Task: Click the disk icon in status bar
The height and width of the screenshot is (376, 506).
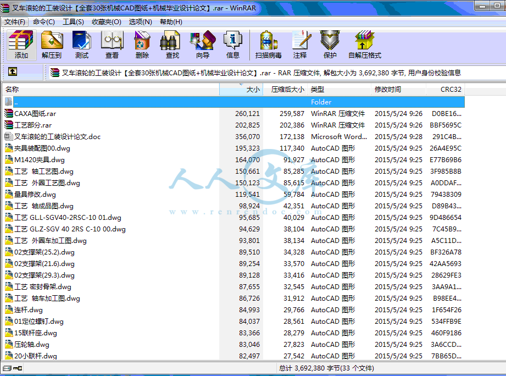Action: click(x=7, y=368)
